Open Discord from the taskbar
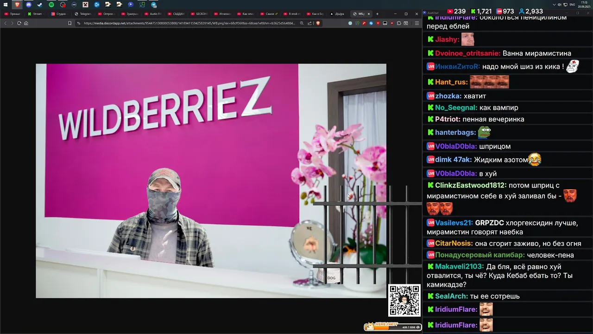 [x=29, y=5]
